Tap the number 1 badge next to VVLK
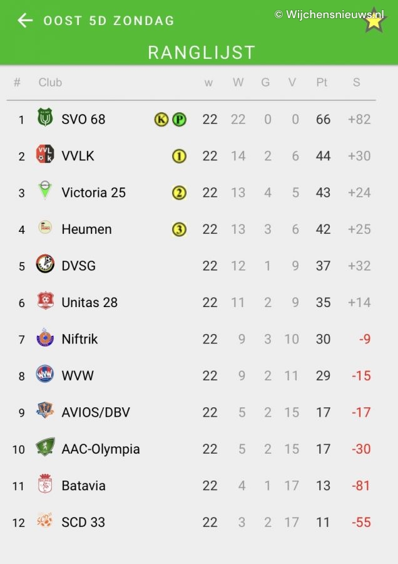The image size is (398, 564). [180, 156]
